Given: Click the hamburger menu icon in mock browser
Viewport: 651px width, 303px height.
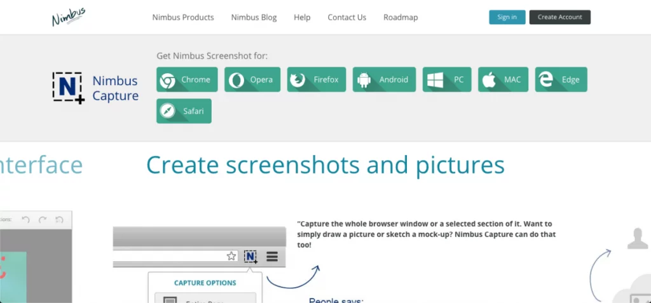Looking at the screenshot, I should tap(272, 257).
